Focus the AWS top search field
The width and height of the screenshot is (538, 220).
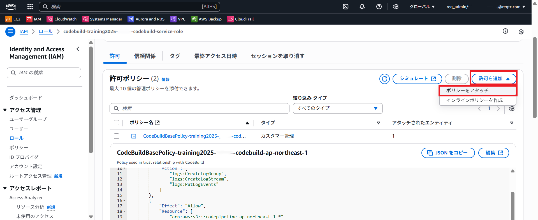pos(129,7)
